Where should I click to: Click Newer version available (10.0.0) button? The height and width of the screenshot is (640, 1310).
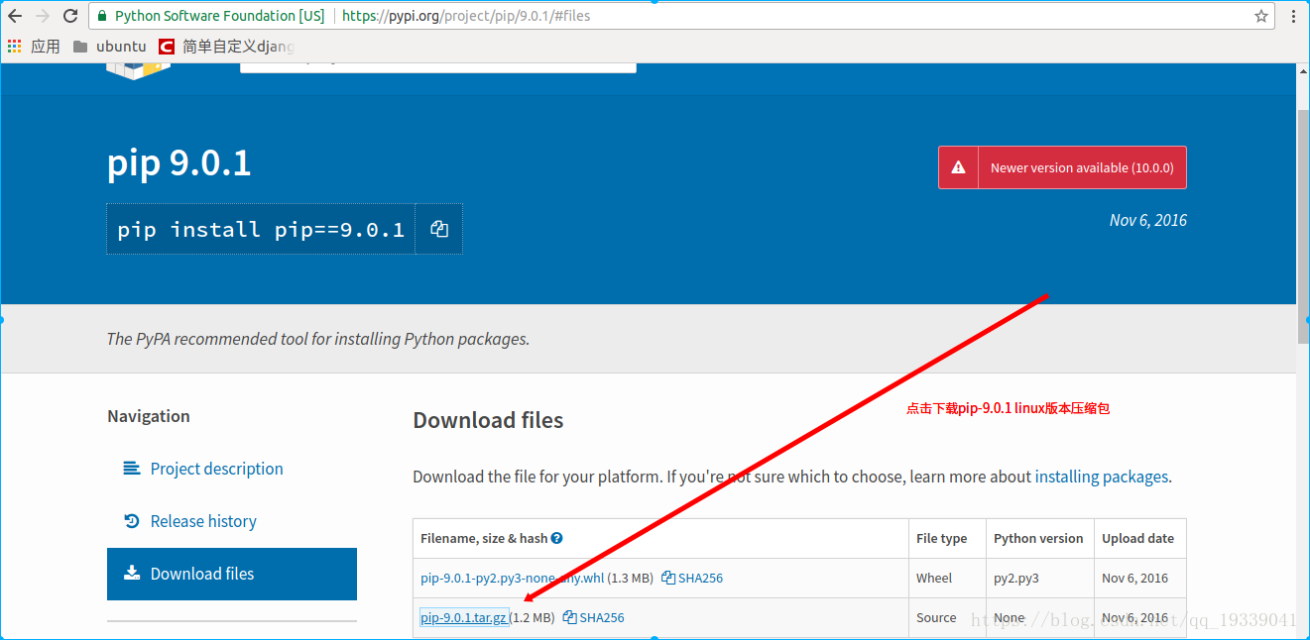click(x=1062, y=167)
